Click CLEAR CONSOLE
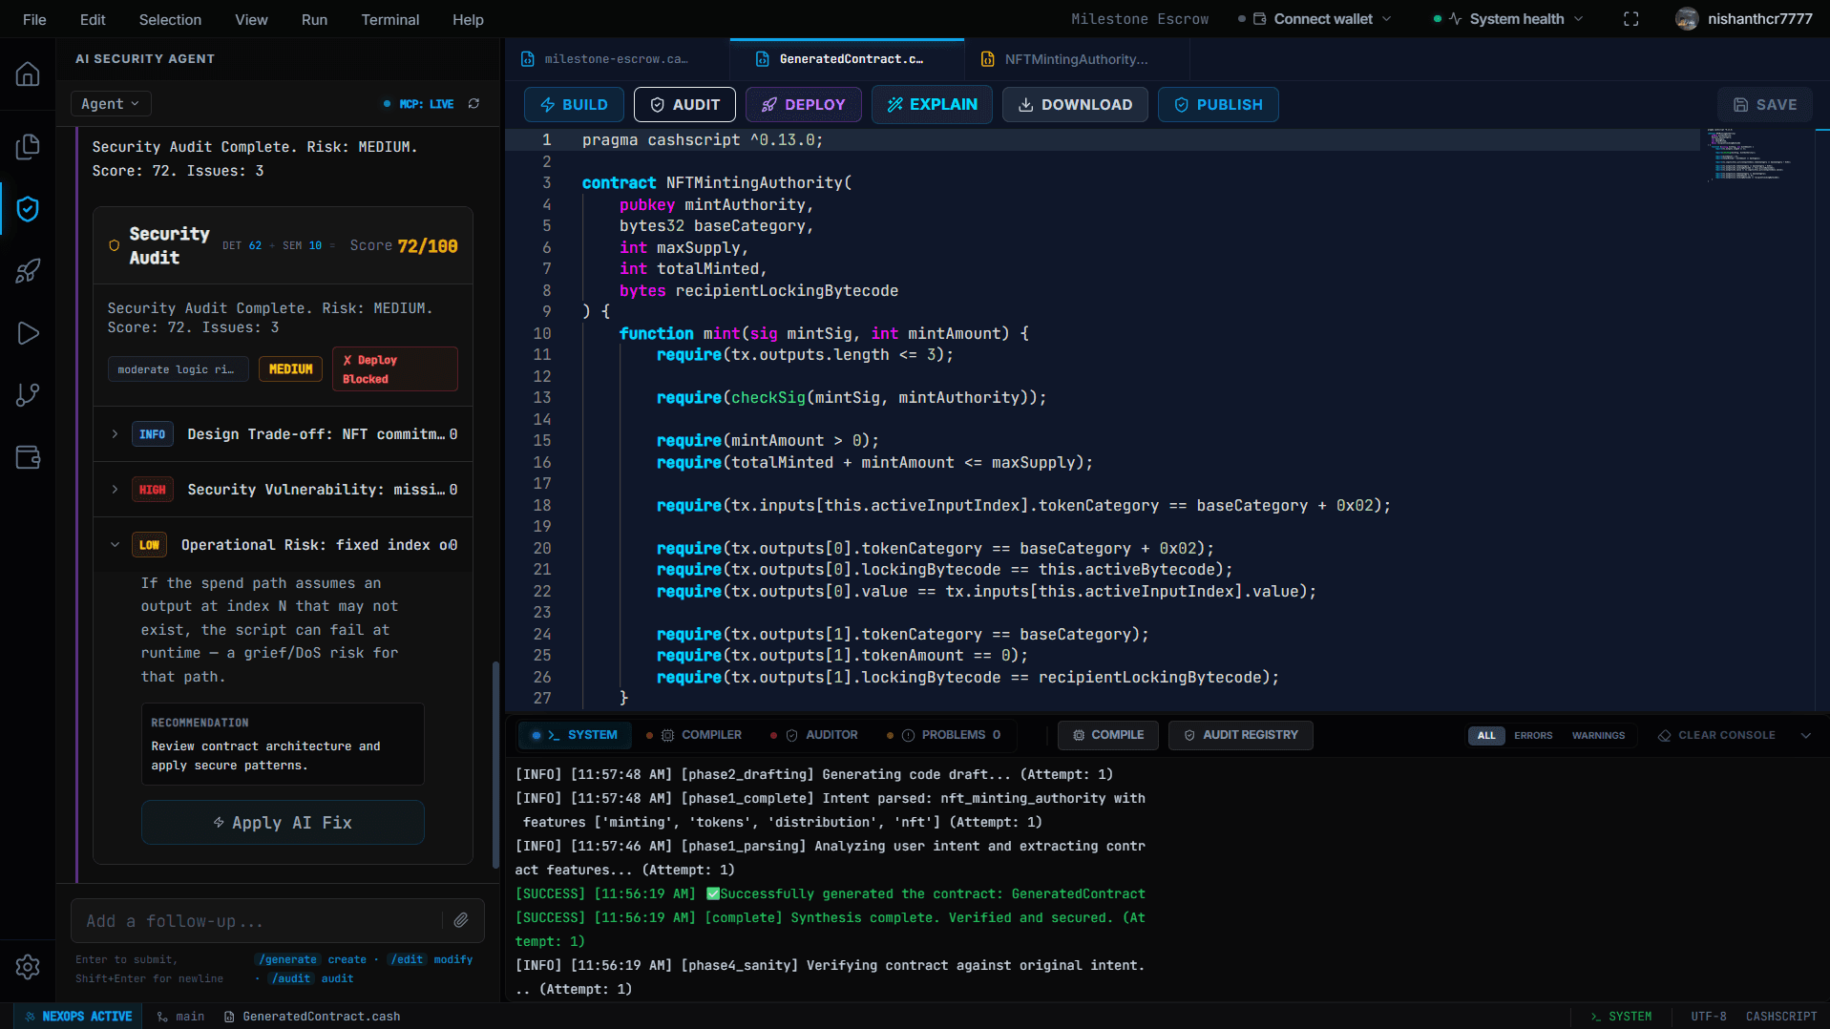The image size is (1830, 1029). coord(1717,735)
